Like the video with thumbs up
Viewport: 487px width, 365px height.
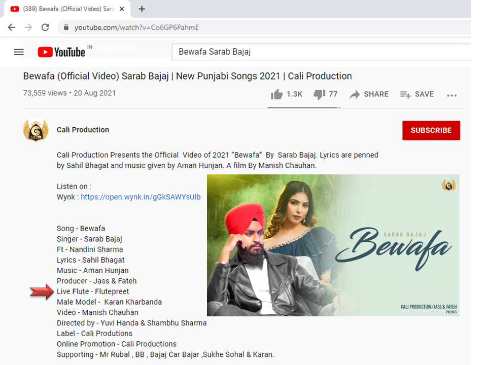point(277,94)
